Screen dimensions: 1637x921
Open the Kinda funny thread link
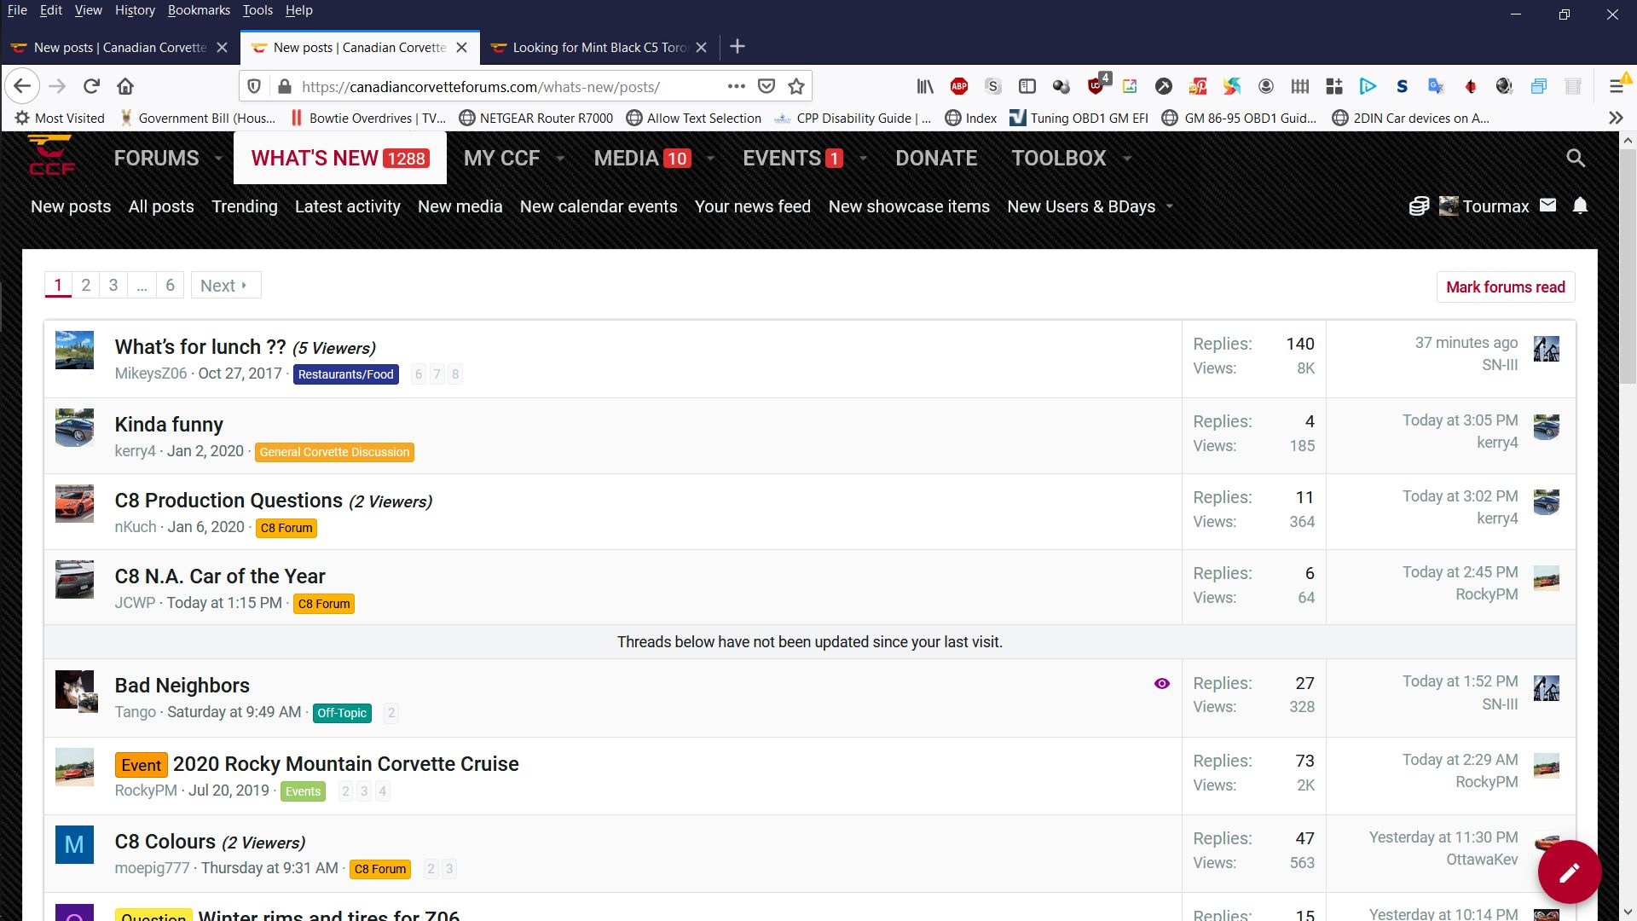point(169,425)
